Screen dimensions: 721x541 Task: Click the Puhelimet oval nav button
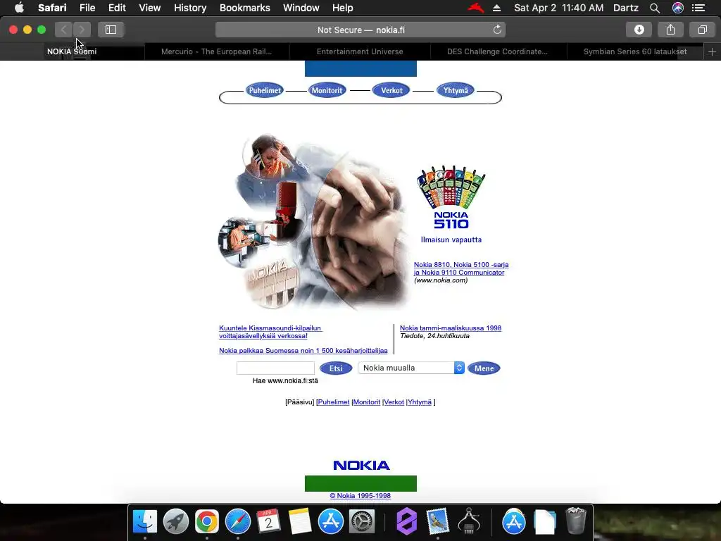pos(265,90)
